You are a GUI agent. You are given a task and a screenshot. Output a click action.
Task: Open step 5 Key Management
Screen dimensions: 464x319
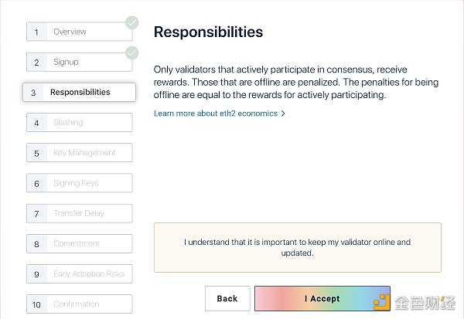coord(80,153)
